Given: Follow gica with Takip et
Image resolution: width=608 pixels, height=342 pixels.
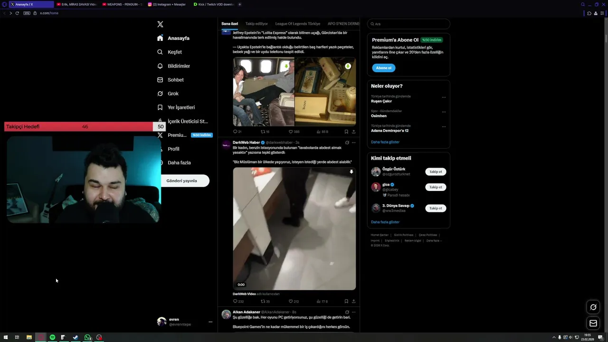Looking at the screenshot, I should click(436, 187).
